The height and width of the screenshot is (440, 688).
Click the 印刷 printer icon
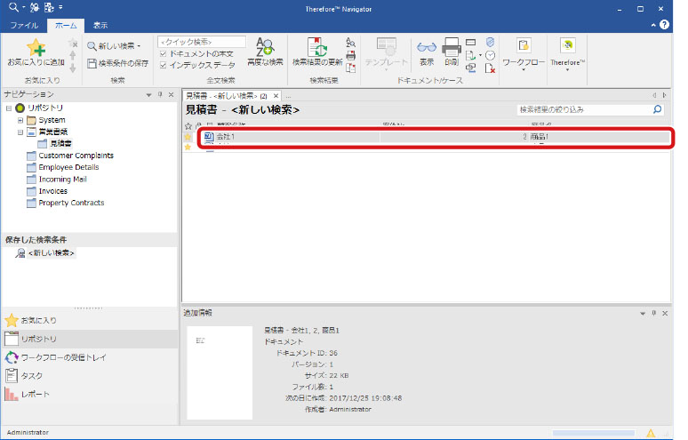[x=451, y=48]
